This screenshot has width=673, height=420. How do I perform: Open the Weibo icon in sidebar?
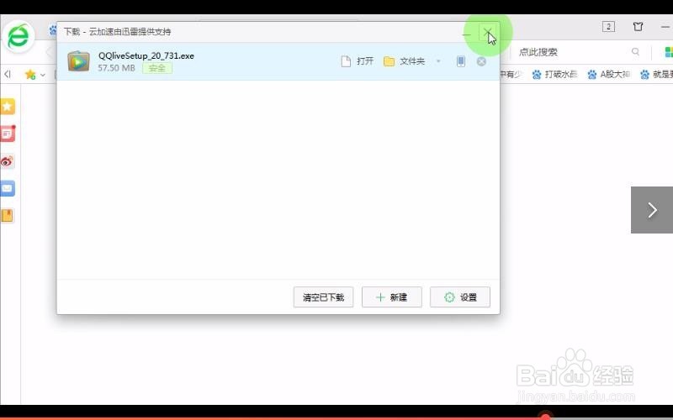click(x=8, y=161)
